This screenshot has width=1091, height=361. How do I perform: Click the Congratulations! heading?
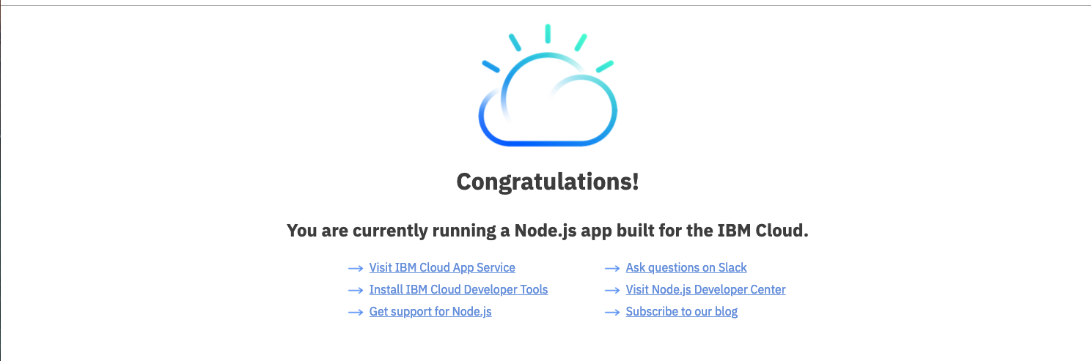click(548, 182)
